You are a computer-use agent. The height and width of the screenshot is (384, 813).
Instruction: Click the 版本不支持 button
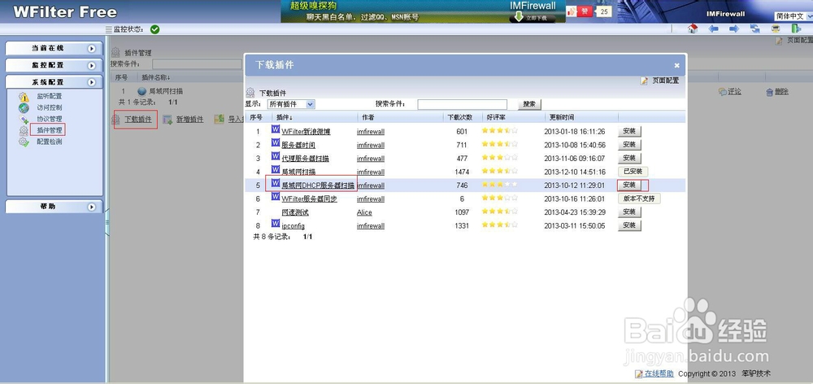(x=639, y=199)
